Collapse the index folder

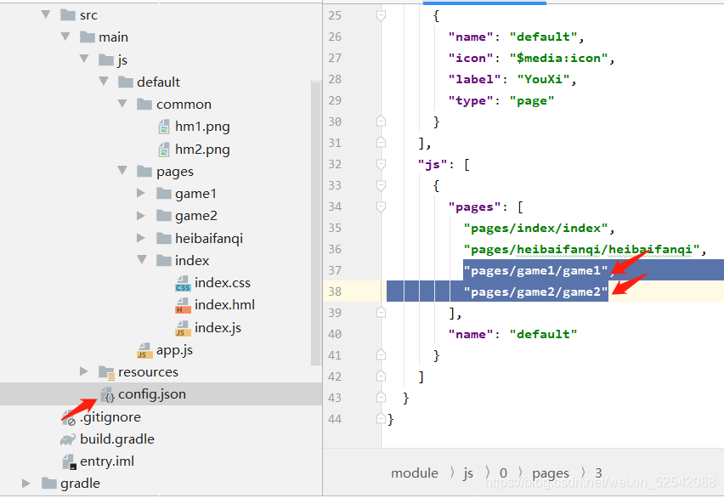[141, 261]
